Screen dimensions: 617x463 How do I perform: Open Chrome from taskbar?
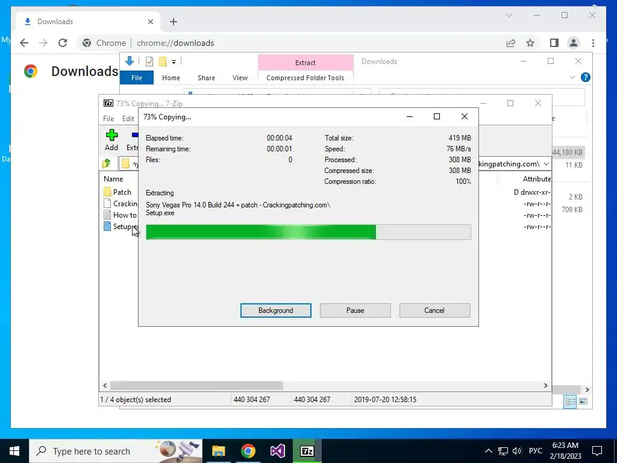(248, 451)
